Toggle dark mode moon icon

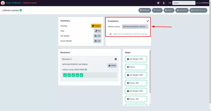point(164,3)
